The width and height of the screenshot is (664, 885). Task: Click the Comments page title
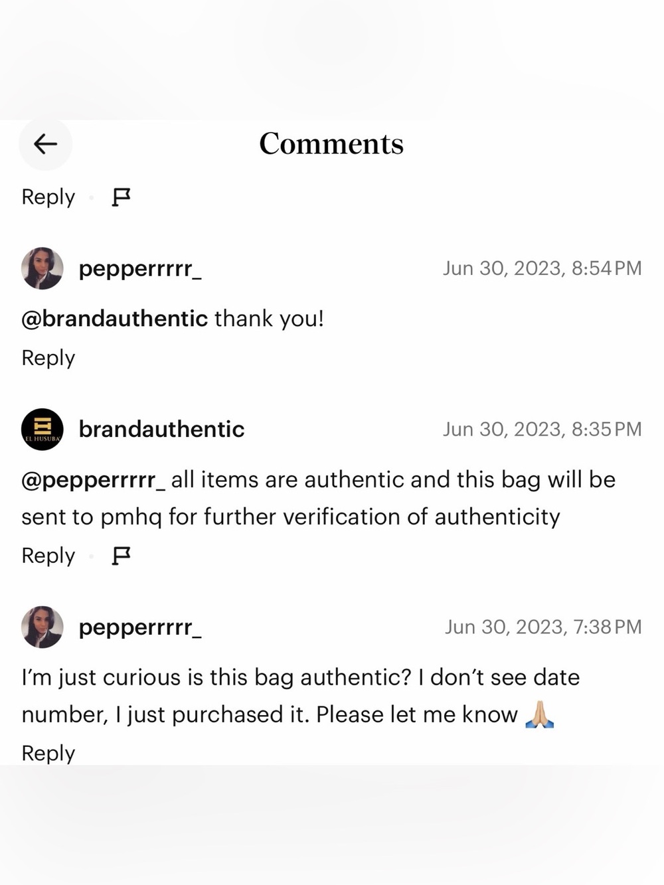coord(331,144)
